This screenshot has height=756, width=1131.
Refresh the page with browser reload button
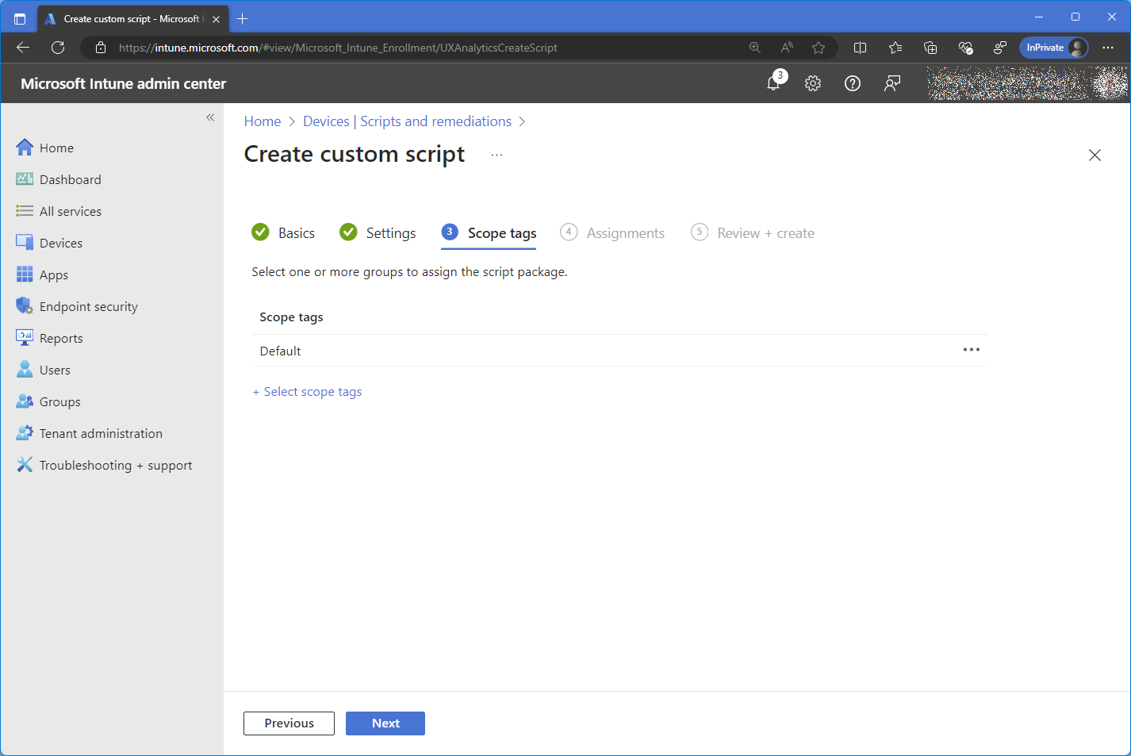(x=58, y=48)
